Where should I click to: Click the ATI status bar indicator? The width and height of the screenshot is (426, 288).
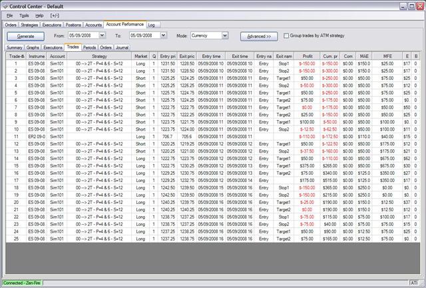click(414, 283)
